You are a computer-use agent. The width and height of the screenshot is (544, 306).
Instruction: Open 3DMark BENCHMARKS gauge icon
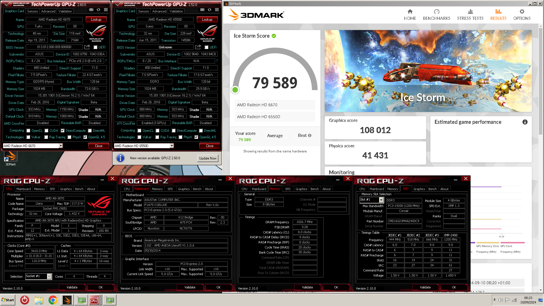(x=436, y=12)
